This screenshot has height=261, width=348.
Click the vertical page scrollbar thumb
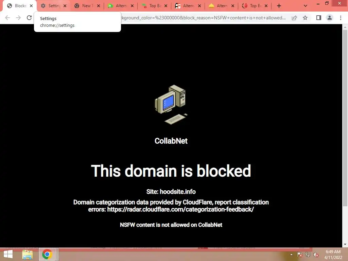pyautogui.click(x=345, y=118)
